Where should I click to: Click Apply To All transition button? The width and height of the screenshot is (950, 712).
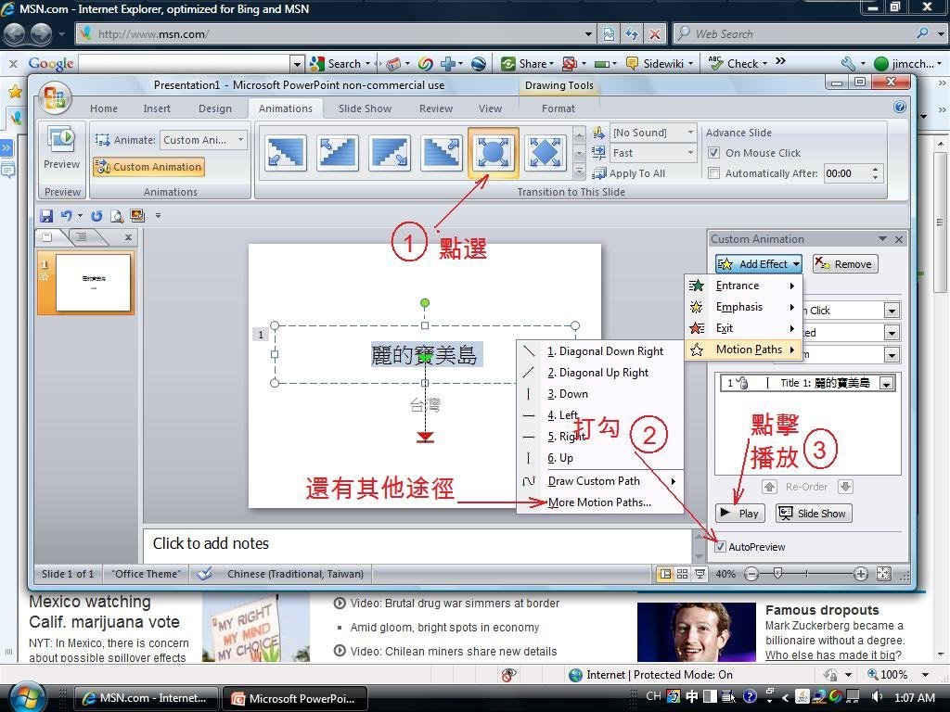630,173
